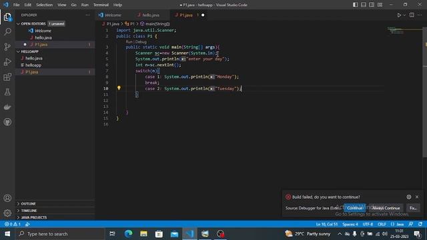Open the Manage gear in activity bar
Screen dimensions: 427x240
coord(7,213)
